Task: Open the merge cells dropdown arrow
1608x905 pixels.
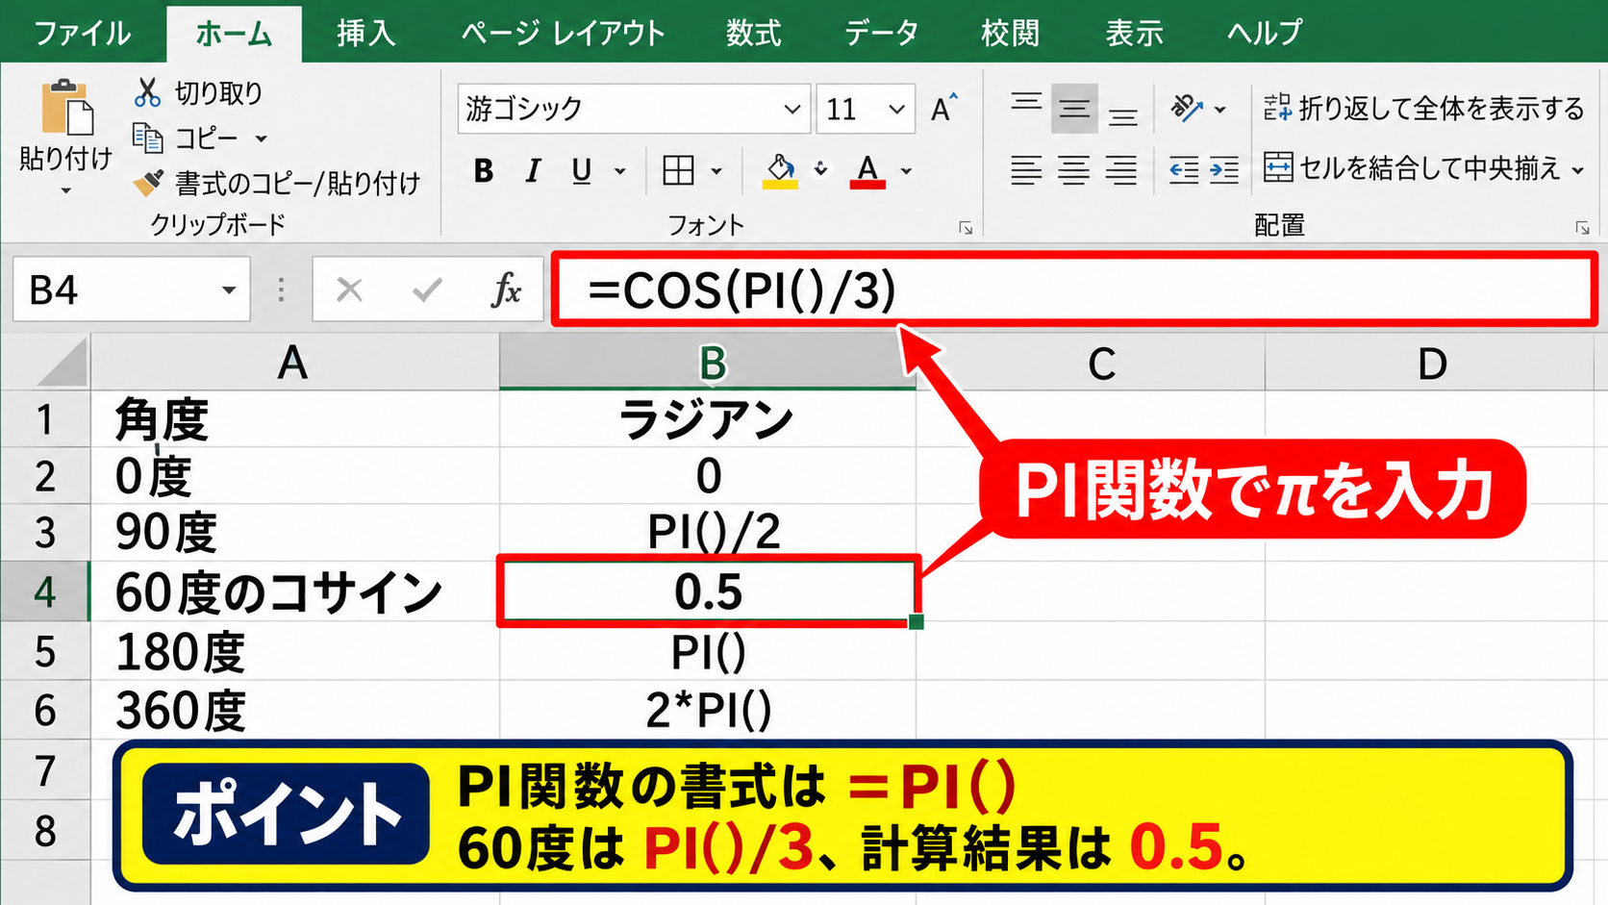Action: [x=1577, y=171]
